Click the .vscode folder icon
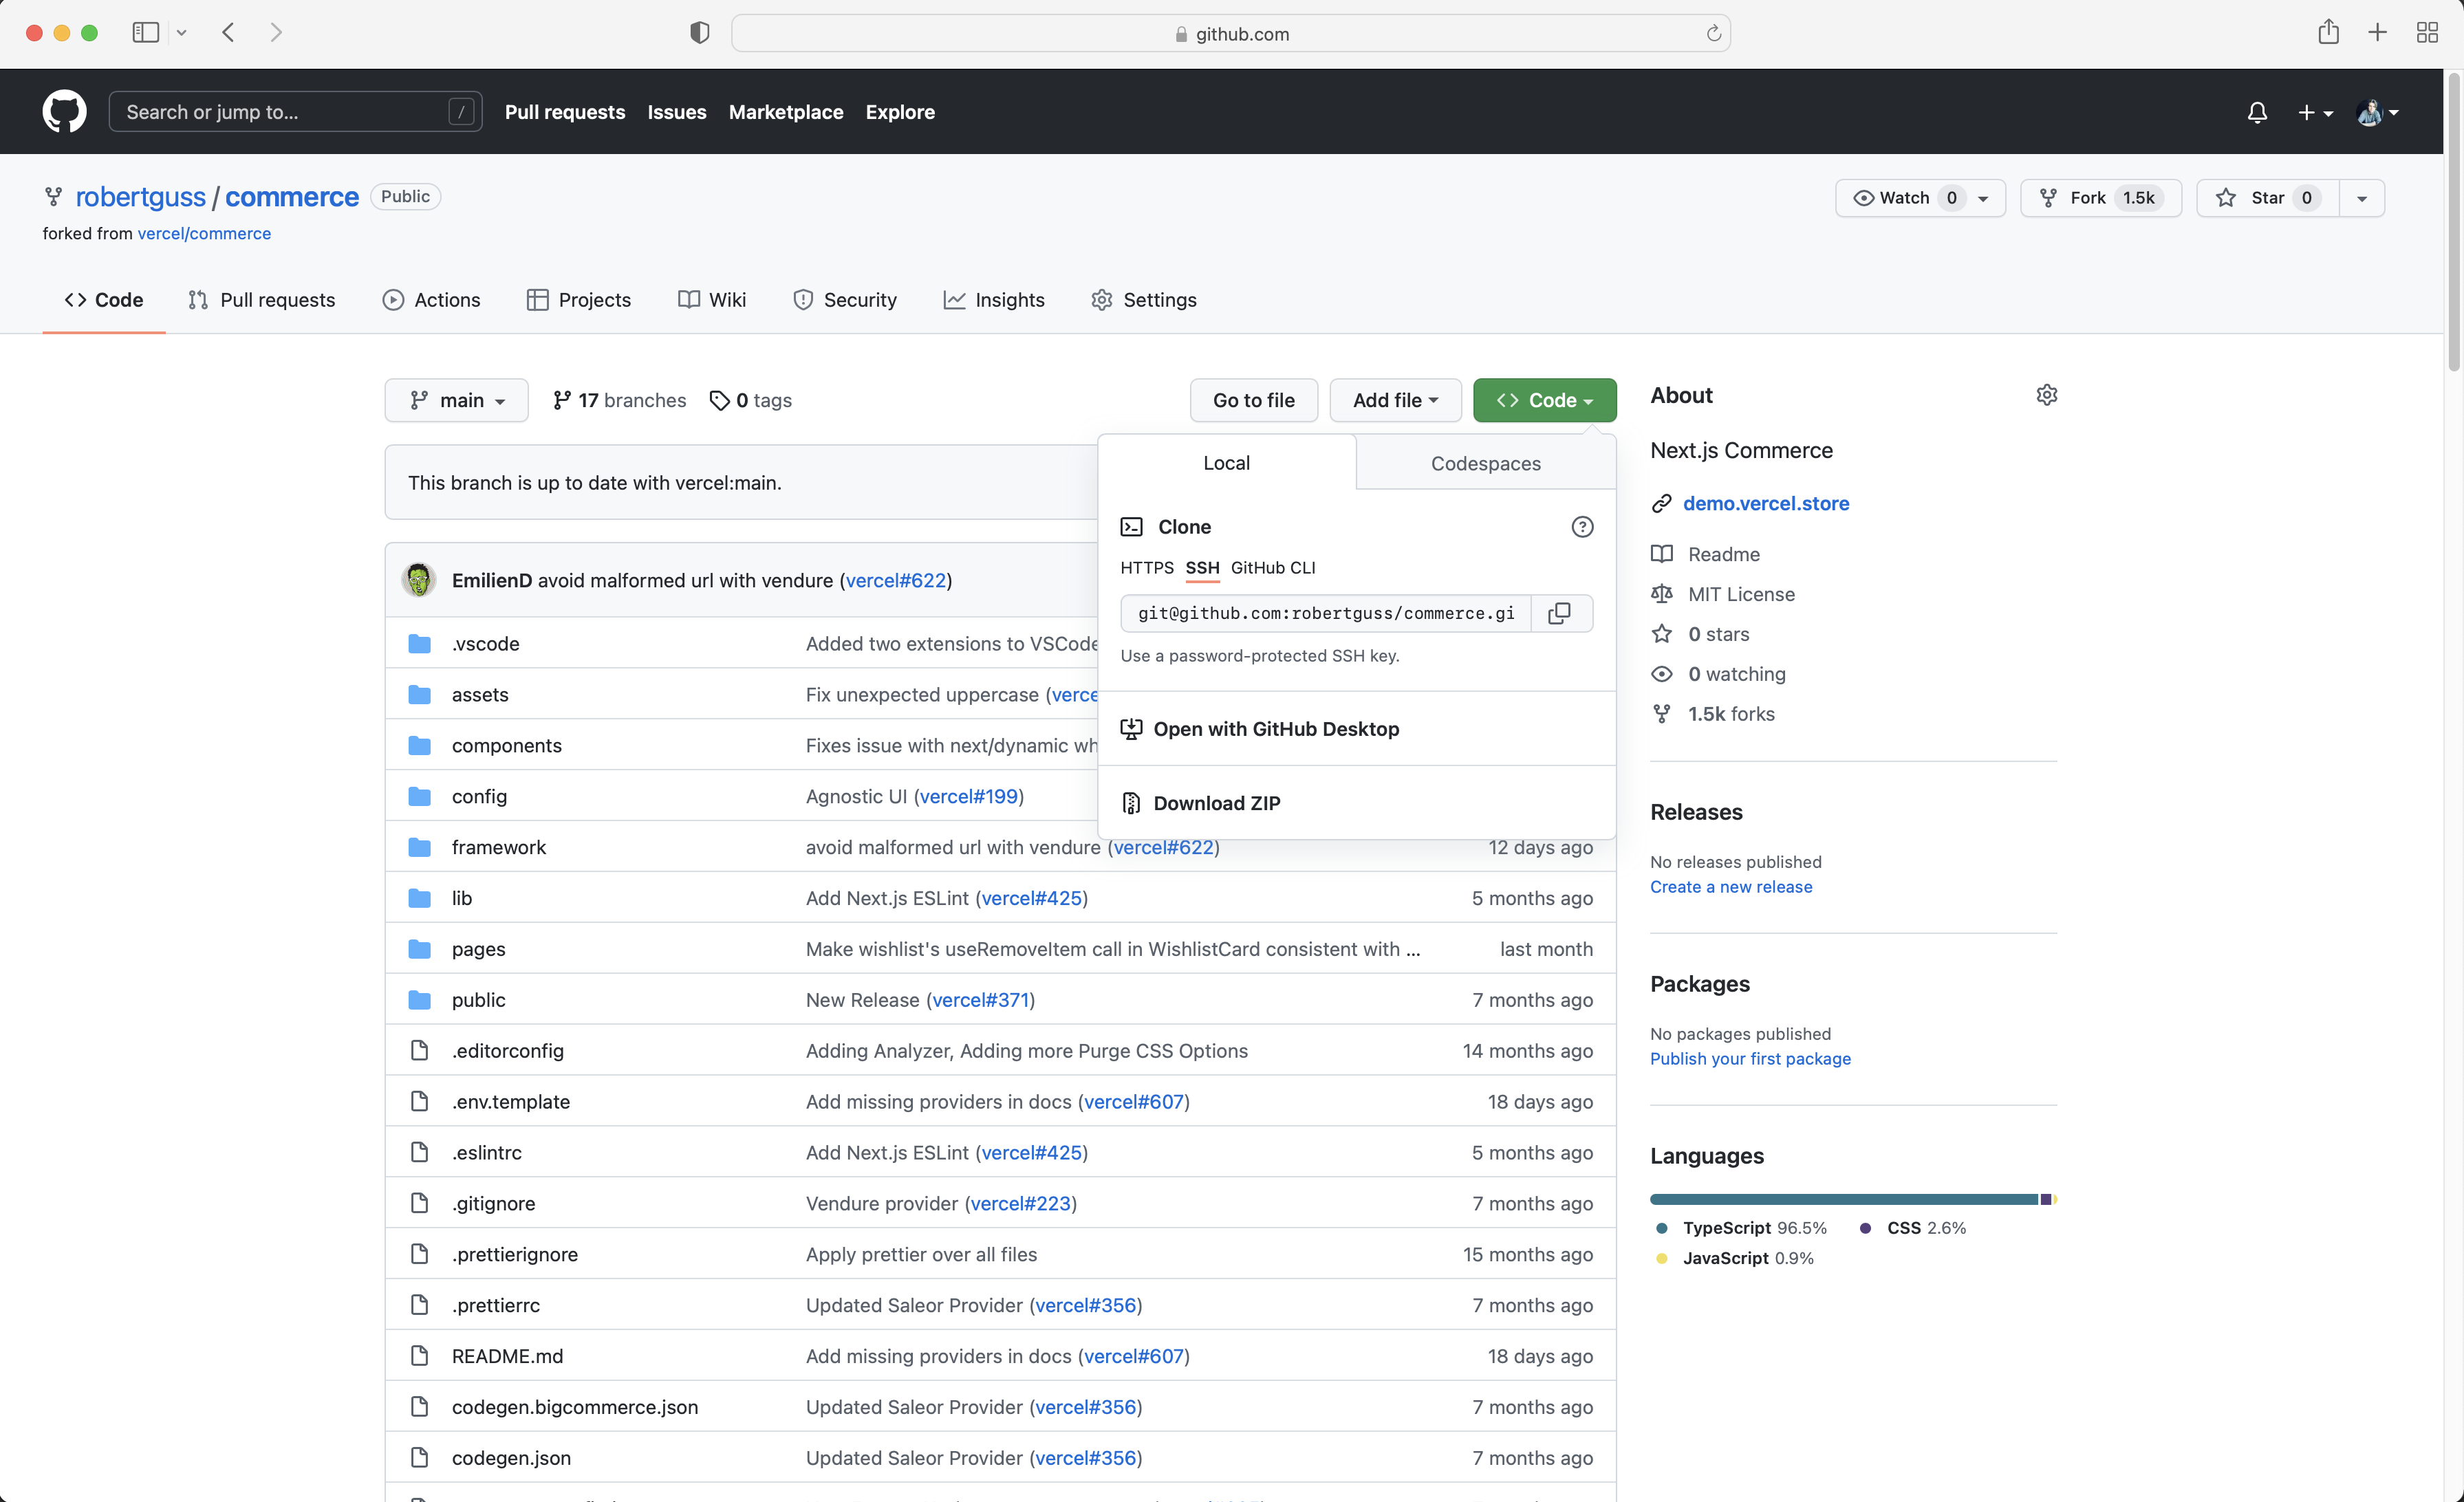2464x1502 pixels. (x=420, y=643)
